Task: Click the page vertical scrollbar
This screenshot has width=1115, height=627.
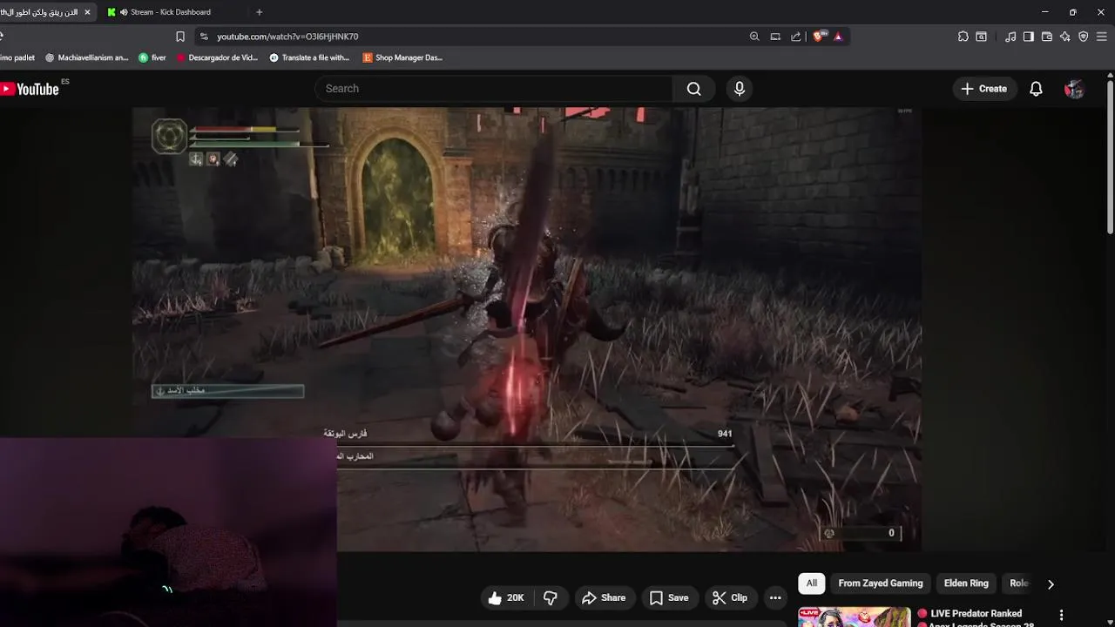Action: [1110, 157]
